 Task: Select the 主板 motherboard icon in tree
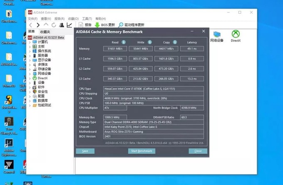(x=35, y=46)
